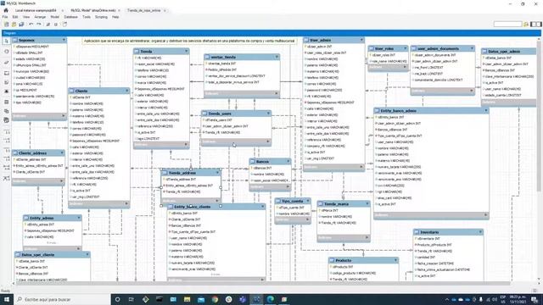
Task: Pick the 1:n non-identifying relationship tool
Action: tap(6, 141)
